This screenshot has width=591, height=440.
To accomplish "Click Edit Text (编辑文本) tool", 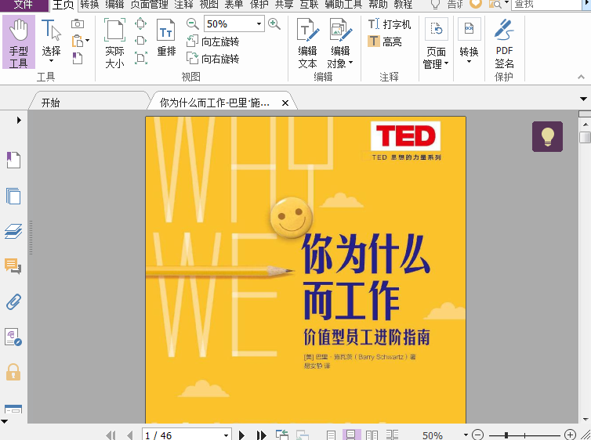I will pos(307,43).
